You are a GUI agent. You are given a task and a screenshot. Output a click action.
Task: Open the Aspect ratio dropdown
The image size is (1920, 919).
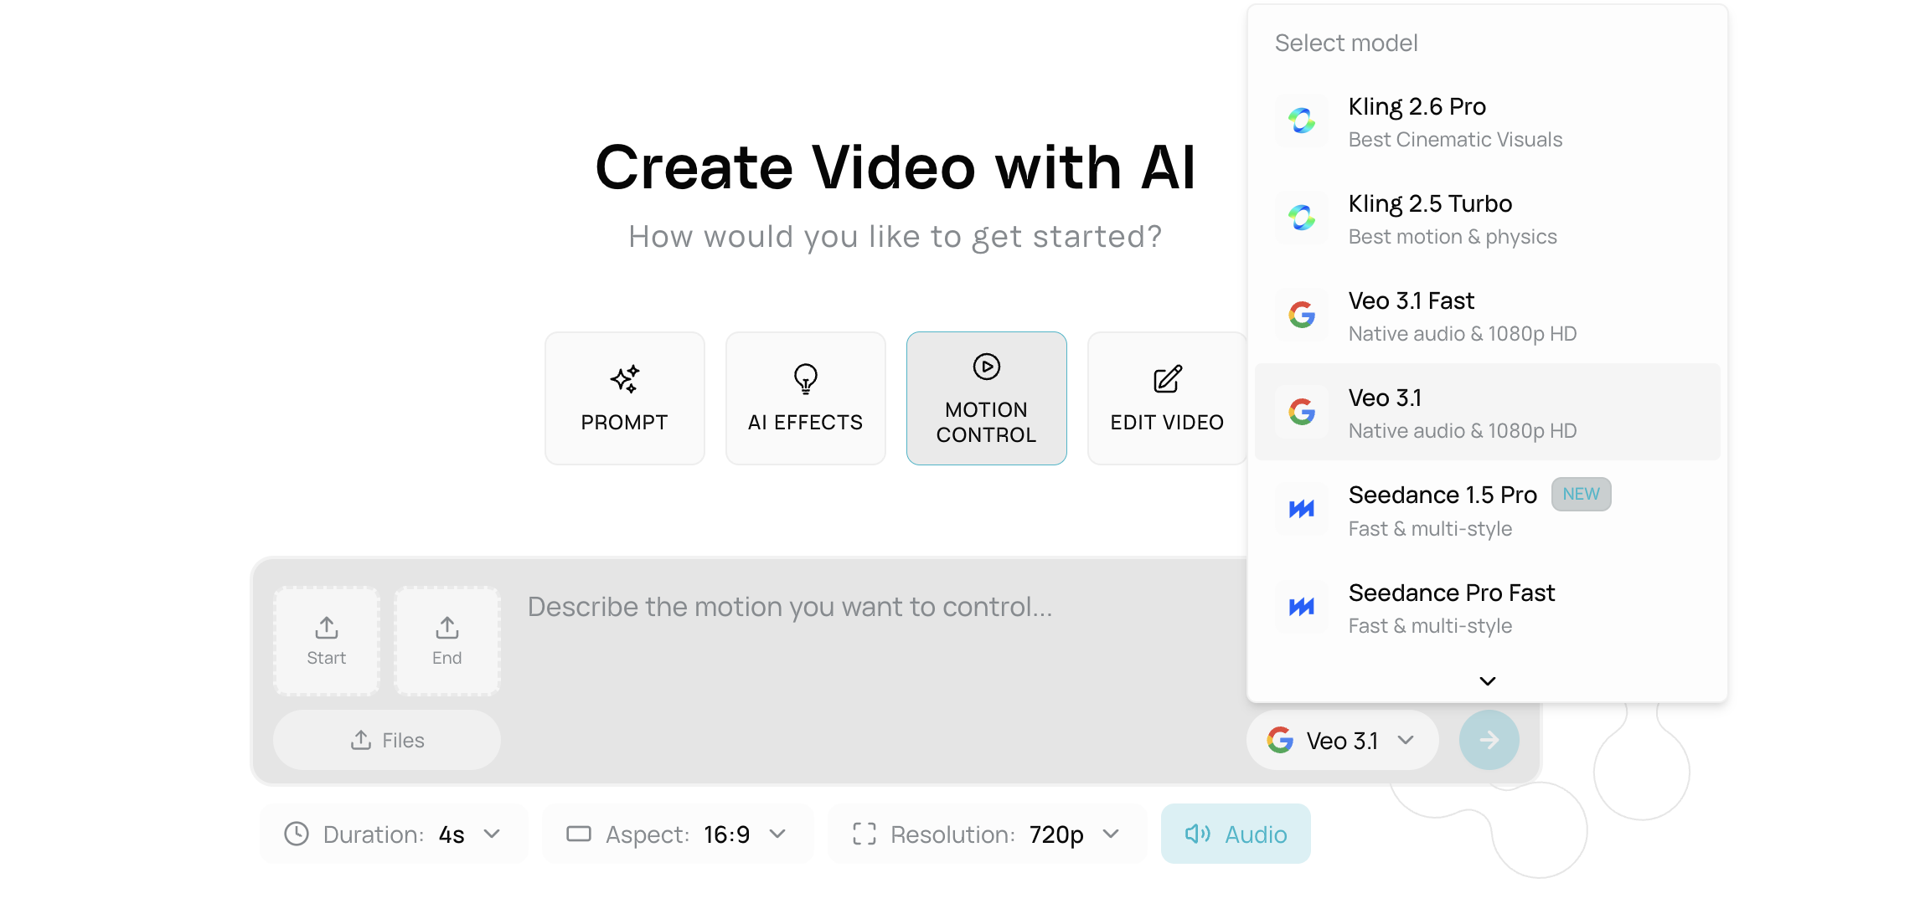(x=677, y=834)
